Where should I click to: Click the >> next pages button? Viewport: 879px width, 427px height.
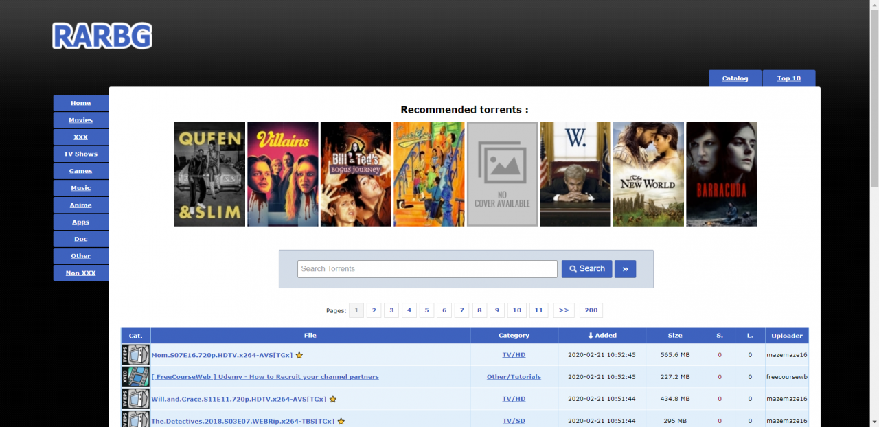564,310
